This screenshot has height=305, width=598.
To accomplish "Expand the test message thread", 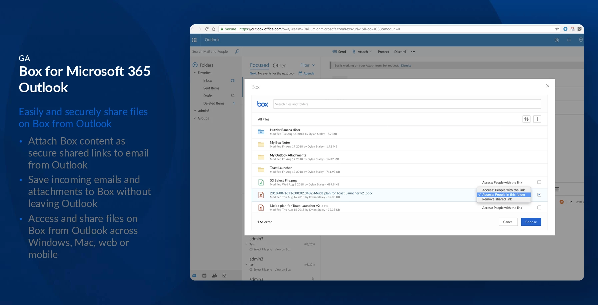I will pyautogui.click(x=246, y=265).
